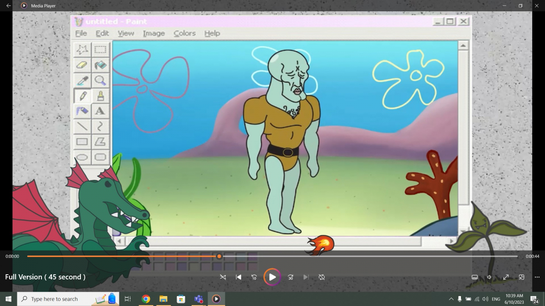Open the Wi-Fi network flyout
Image resolution: width=545 pixels, height=306 pixels.
tap(477, 299)
